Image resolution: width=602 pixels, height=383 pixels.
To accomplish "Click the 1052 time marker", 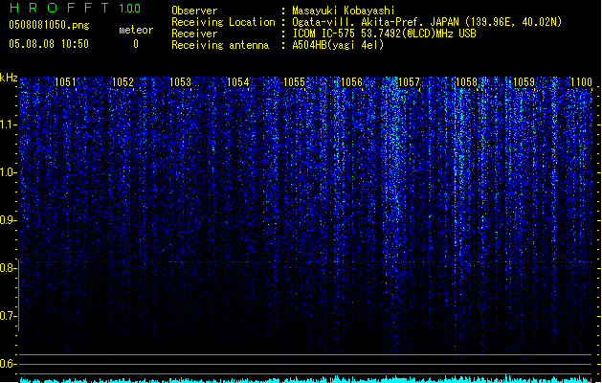I will click(x=123, y=82).
